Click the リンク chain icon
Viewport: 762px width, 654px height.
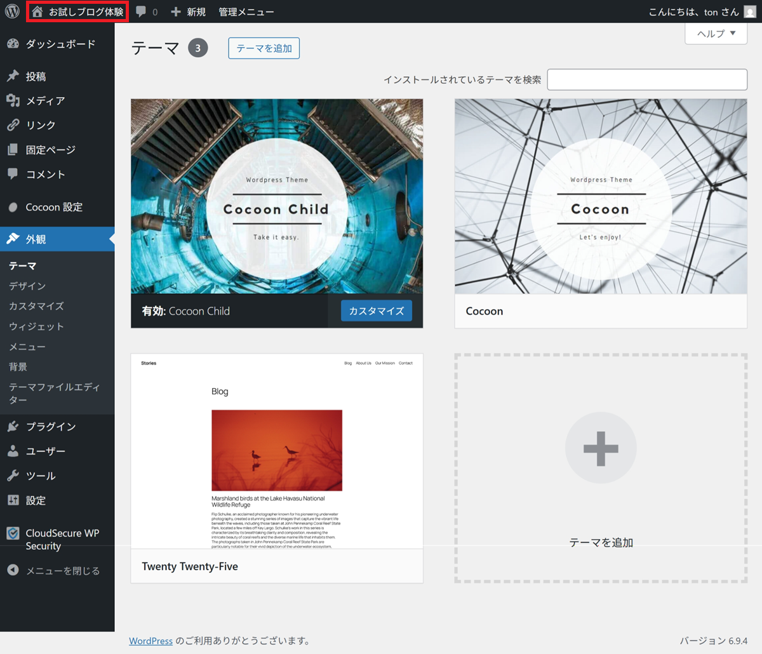click(x=13, y=125)
